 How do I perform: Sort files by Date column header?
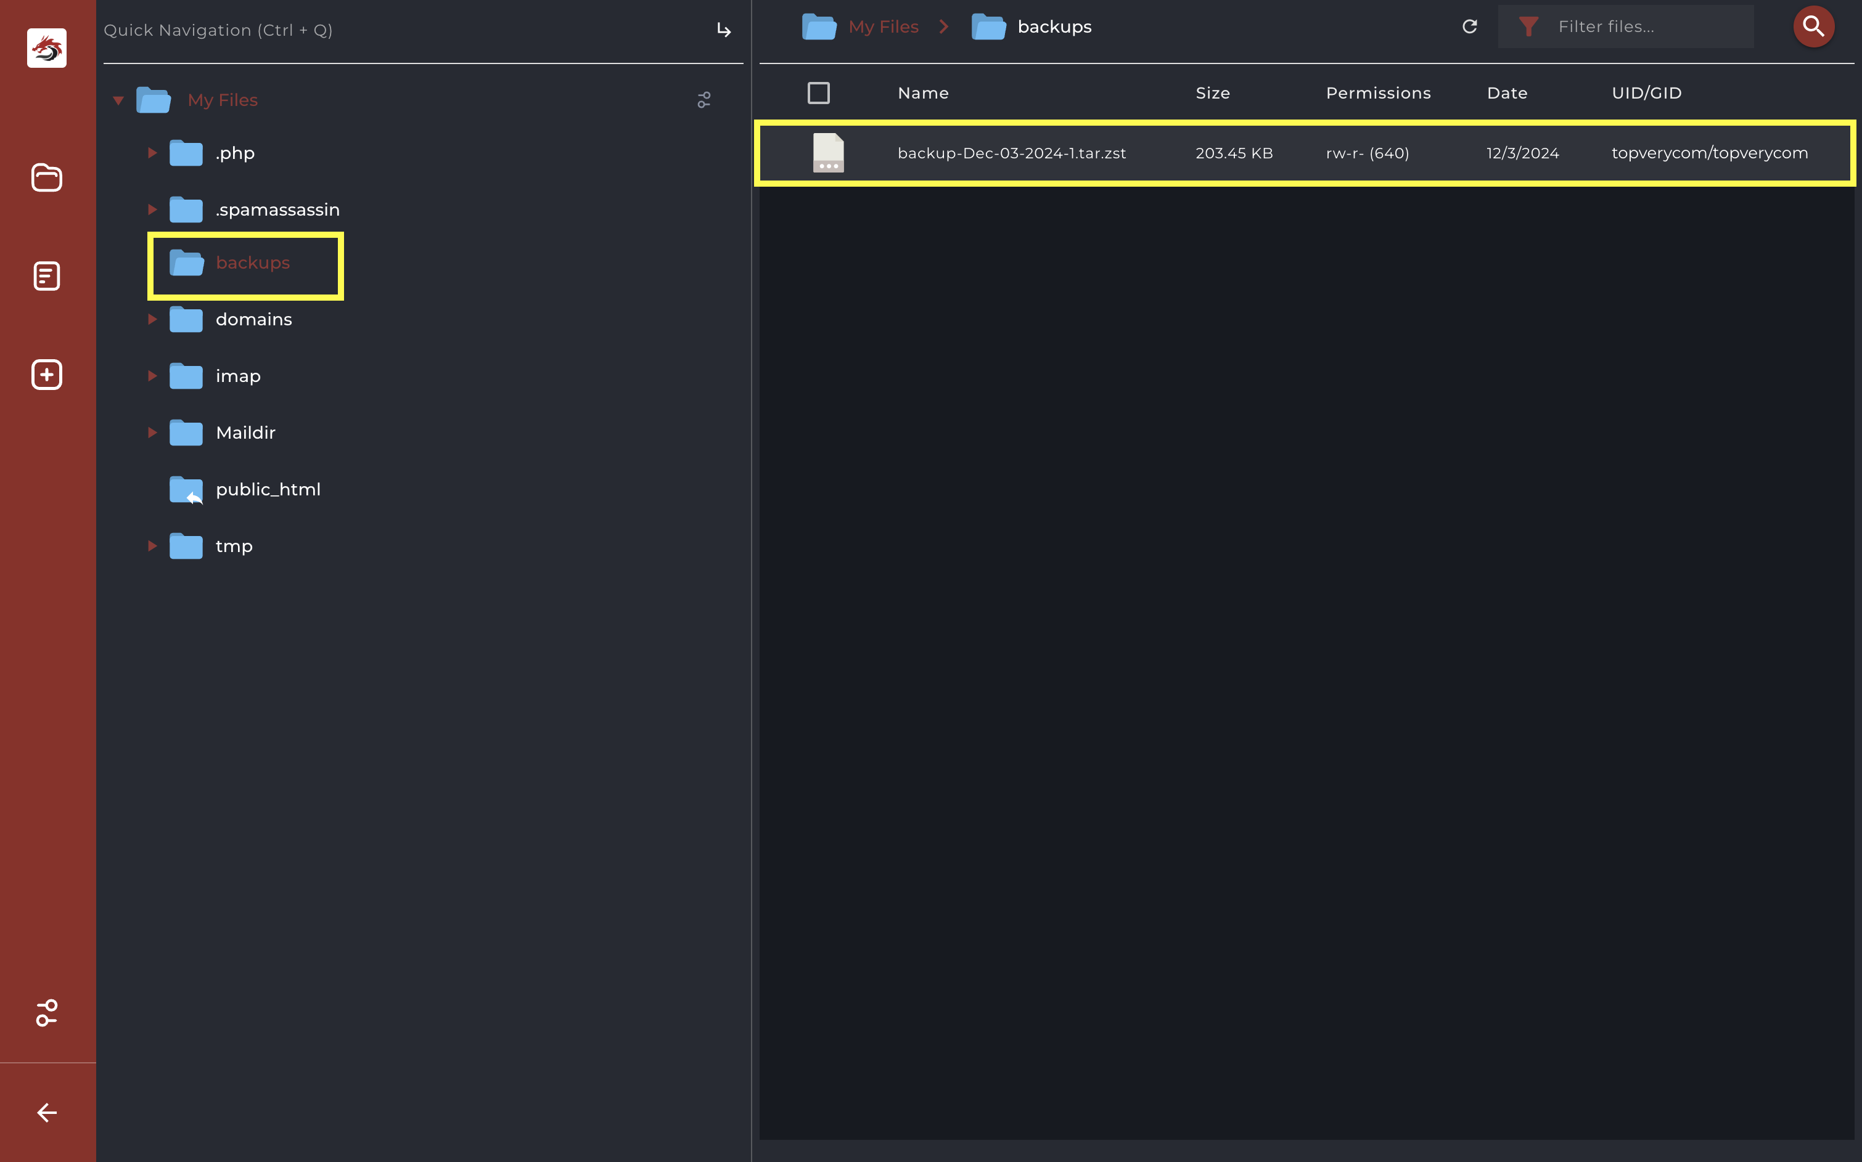pyautogui.click(x=1507, y=93)
